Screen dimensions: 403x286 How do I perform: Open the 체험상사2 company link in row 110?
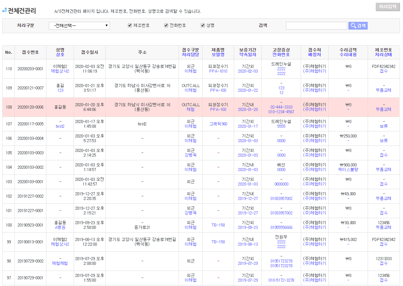click(60, 71)
